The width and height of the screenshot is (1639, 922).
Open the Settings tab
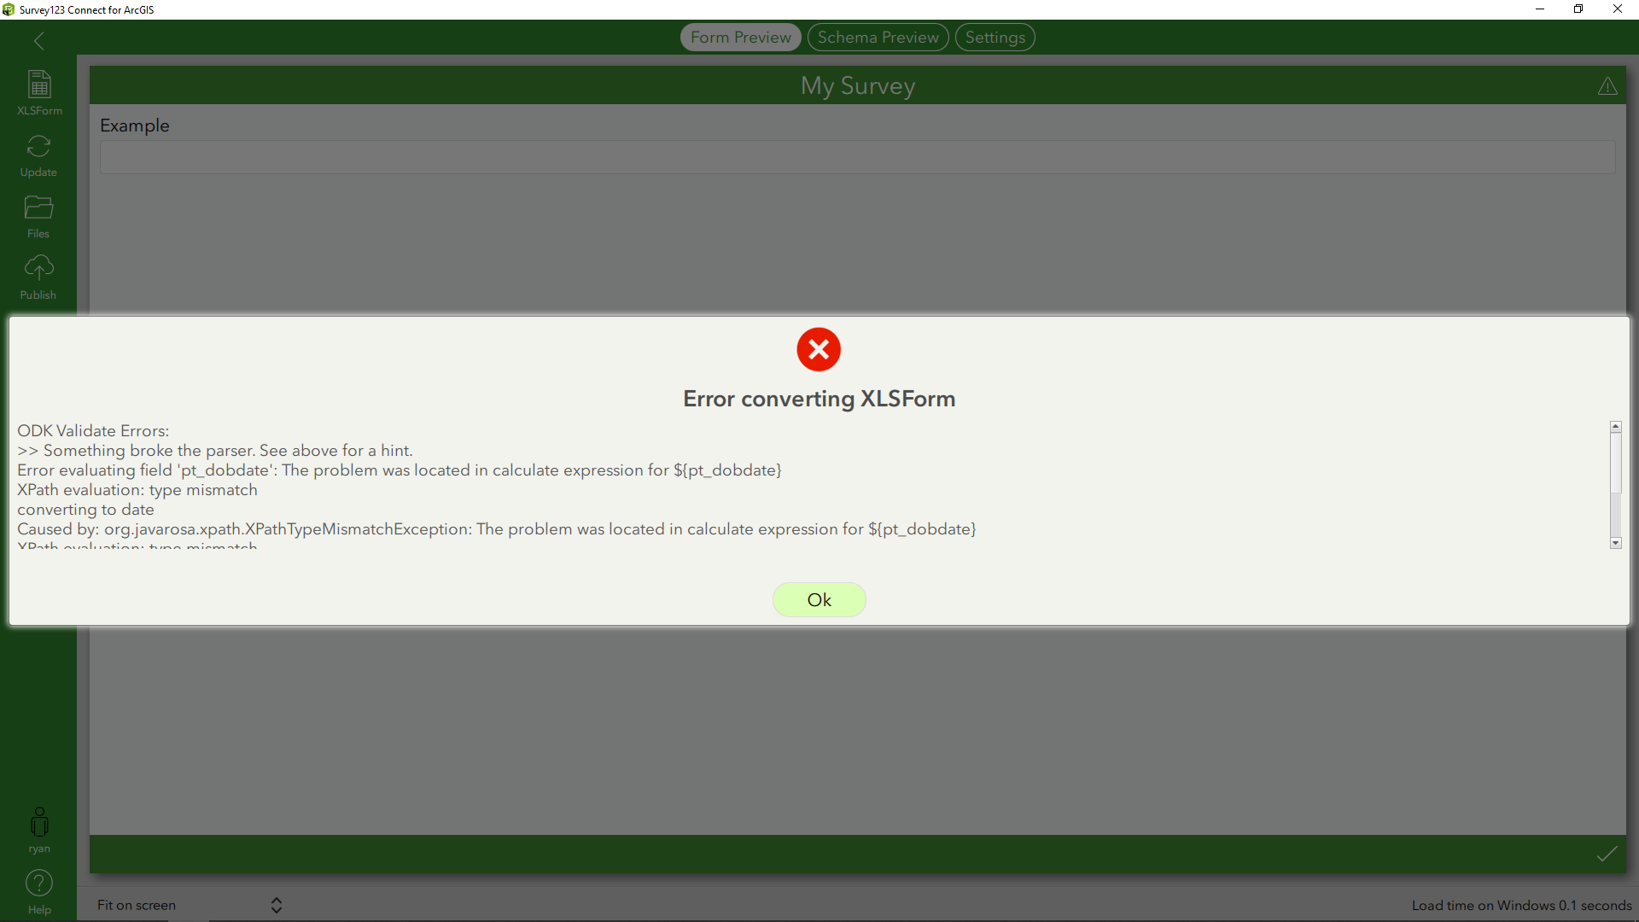994,38
